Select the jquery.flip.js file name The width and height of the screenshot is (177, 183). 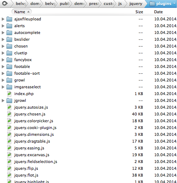pos(26,168)
